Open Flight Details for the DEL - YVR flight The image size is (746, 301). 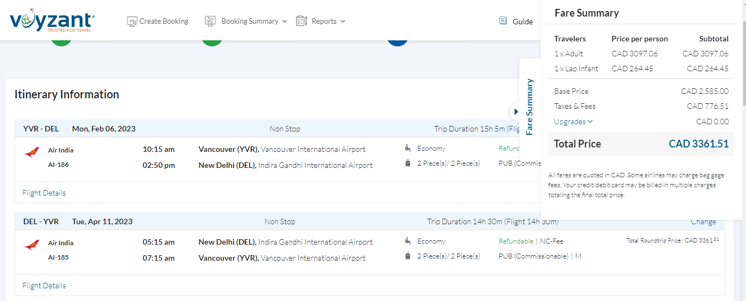point(44,286)
